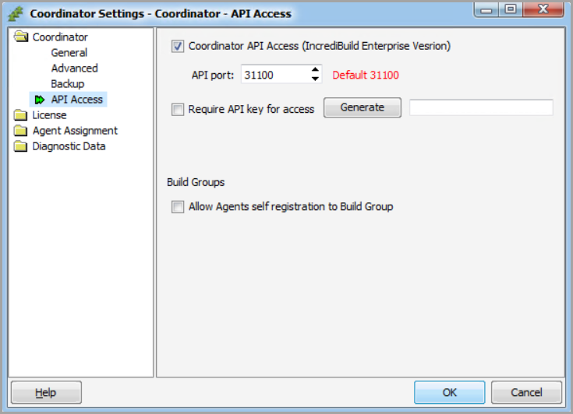The width and height of the screenshot is (573, 414).
Task: Enable Require API key for access
Action: click(178, 110)
